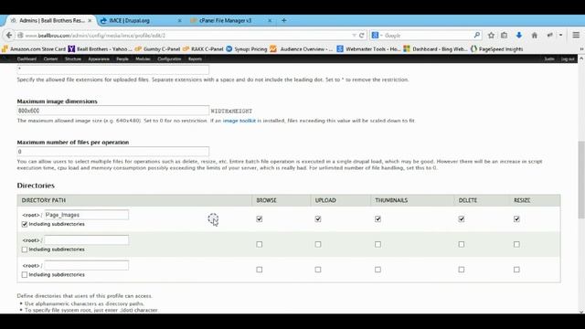Open the Appearance admin menu item
Image resolution: width=585 pixels, height=329 pixels.
(99, 58)
